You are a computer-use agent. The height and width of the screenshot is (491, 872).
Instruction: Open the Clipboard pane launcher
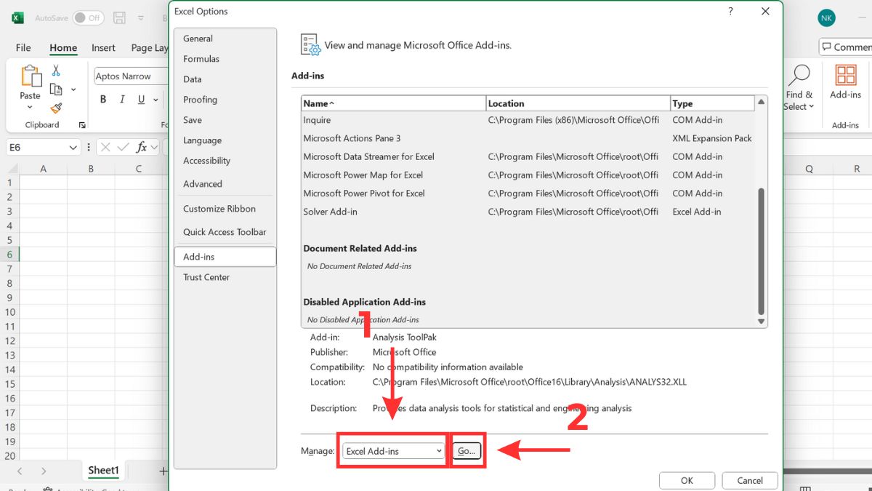pos(82,125)
